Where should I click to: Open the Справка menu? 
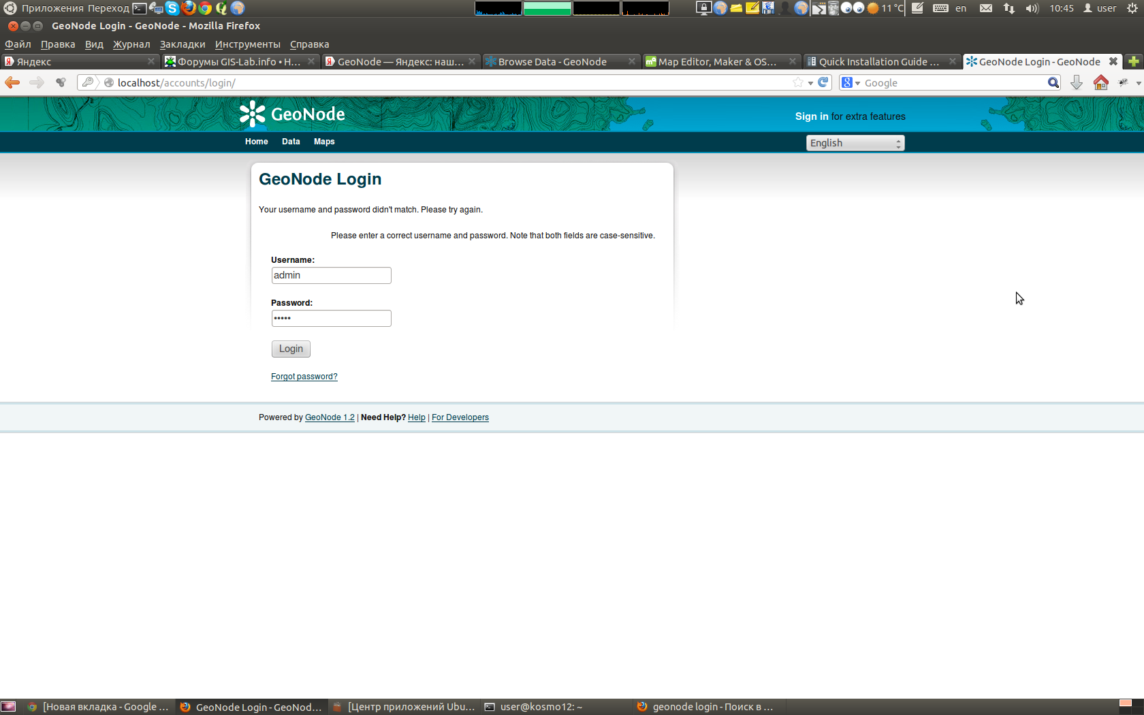[x=309, y=44]
